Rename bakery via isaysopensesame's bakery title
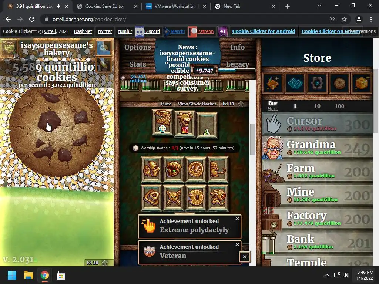This screenshot has height=284, width=379. [57, 48]
